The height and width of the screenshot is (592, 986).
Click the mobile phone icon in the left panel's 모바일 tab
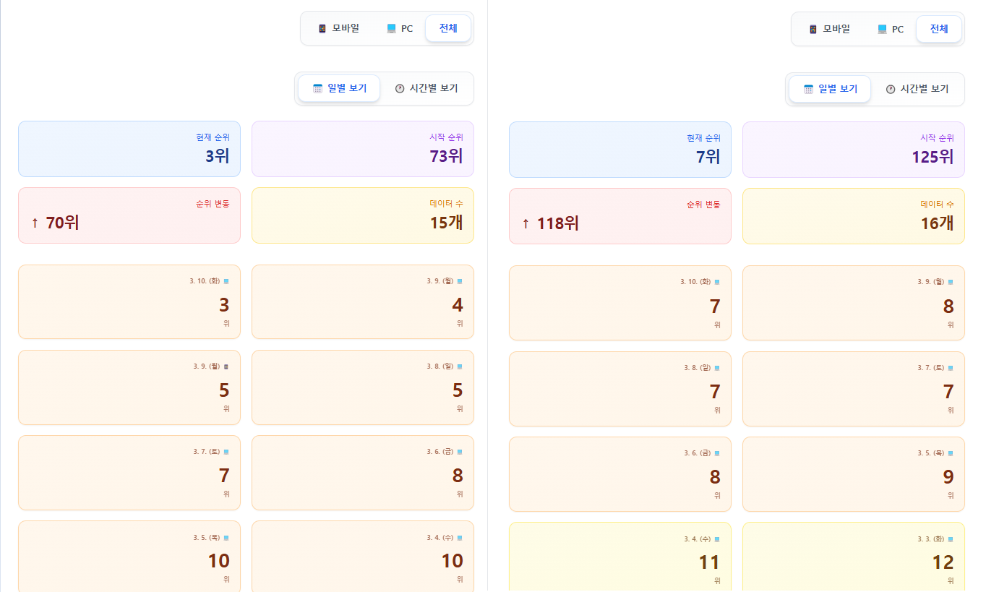point(322,29)
